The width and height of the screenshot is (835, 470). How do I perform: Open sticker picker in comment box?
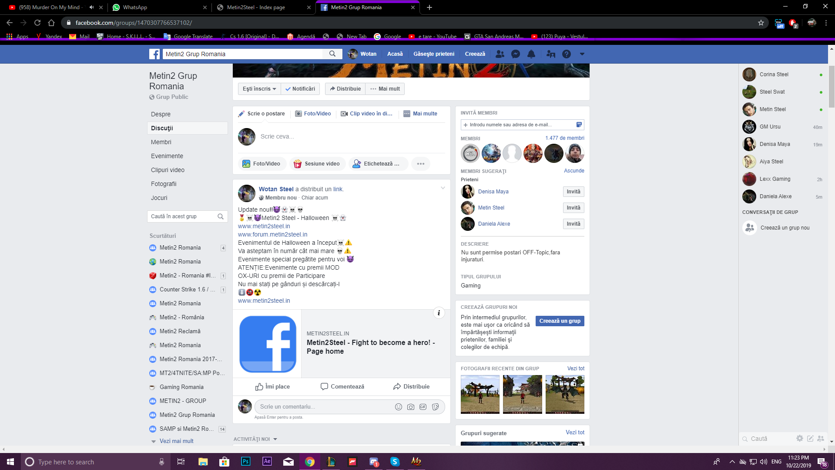435,407
